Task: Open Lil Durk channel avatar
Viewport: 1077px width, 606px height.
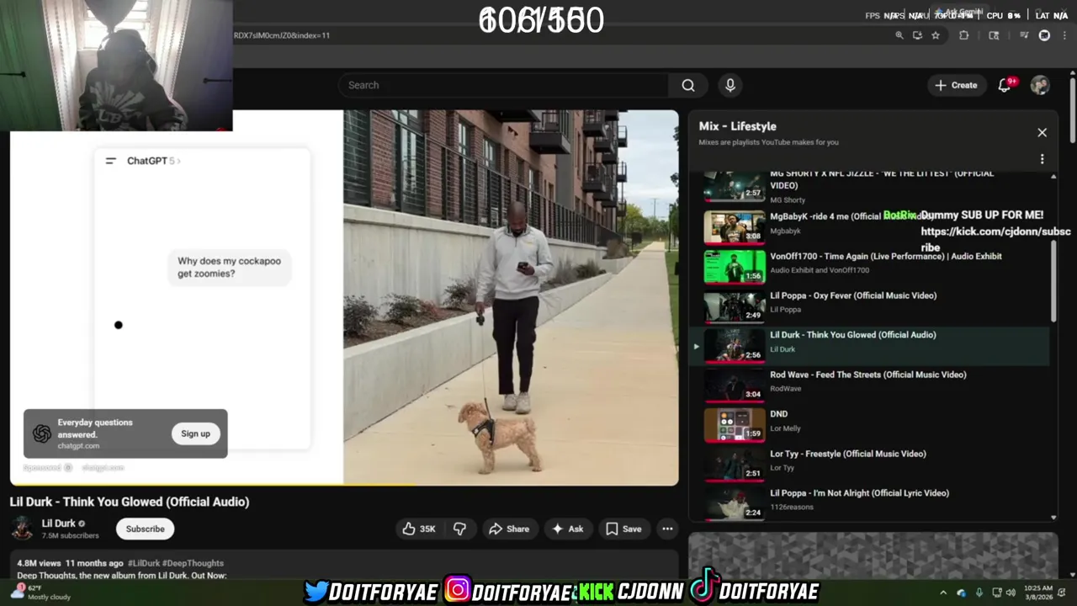Action: [22, 529]
